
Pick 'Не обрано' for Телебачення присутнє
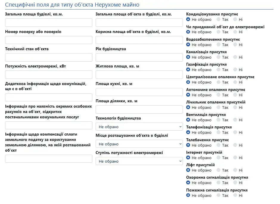tap(188, 145)
